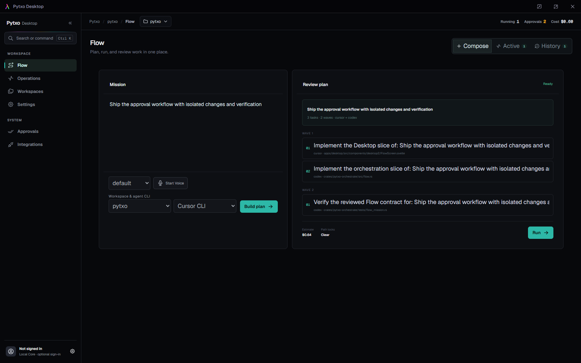Collapse the sidebar with the double-chevron icon
This screenshot has height=363, width=581.
coord(70,23)
